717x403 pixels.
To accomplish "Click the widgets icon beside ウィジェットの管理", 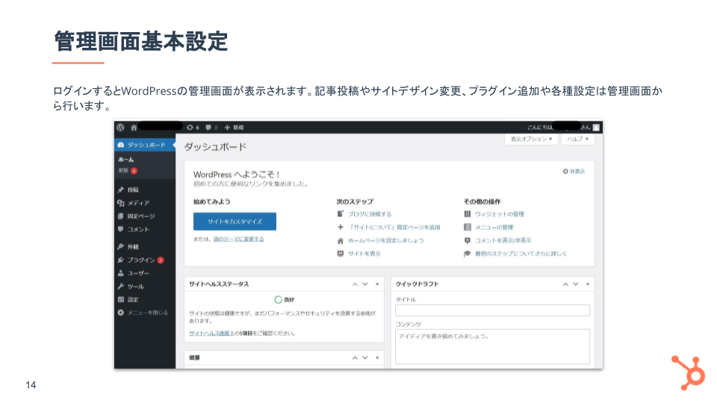I will pyautogui.click(x=468, y=214).
